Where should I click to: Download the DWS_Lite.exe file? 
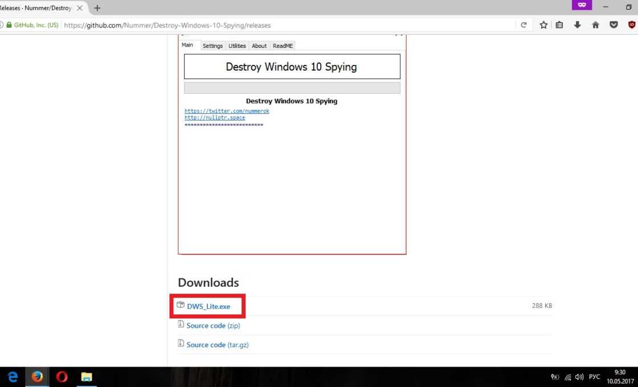(208, 306)
